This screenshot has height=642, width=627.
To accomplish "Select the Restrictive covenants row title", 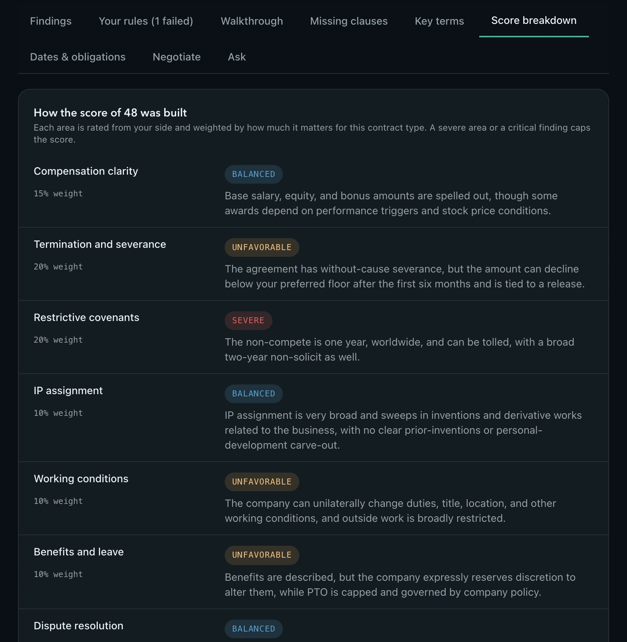I will pos(86,317).
